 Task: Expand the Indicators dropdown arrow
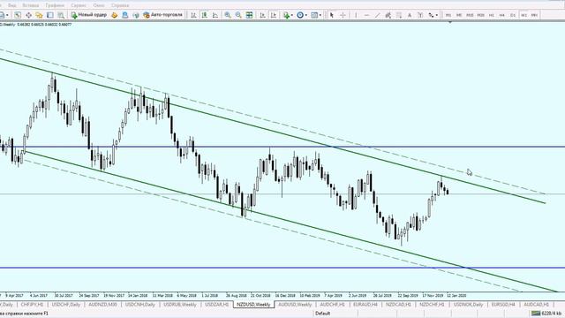click(x=292, y=15)
